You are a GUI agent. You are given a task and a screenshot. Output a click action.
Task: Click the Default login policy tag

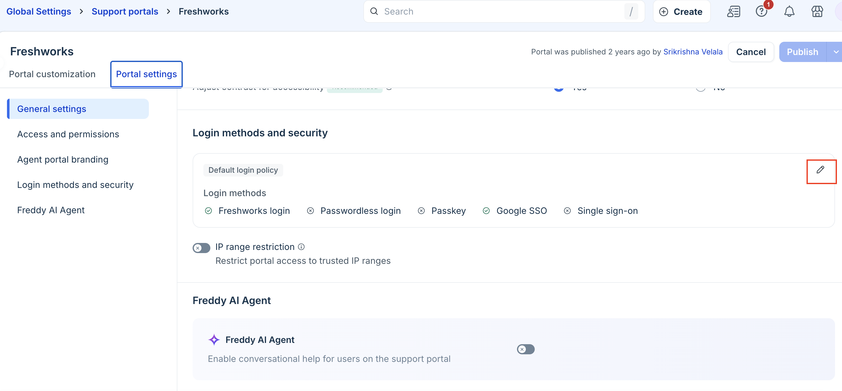click(x=243, y=170)
